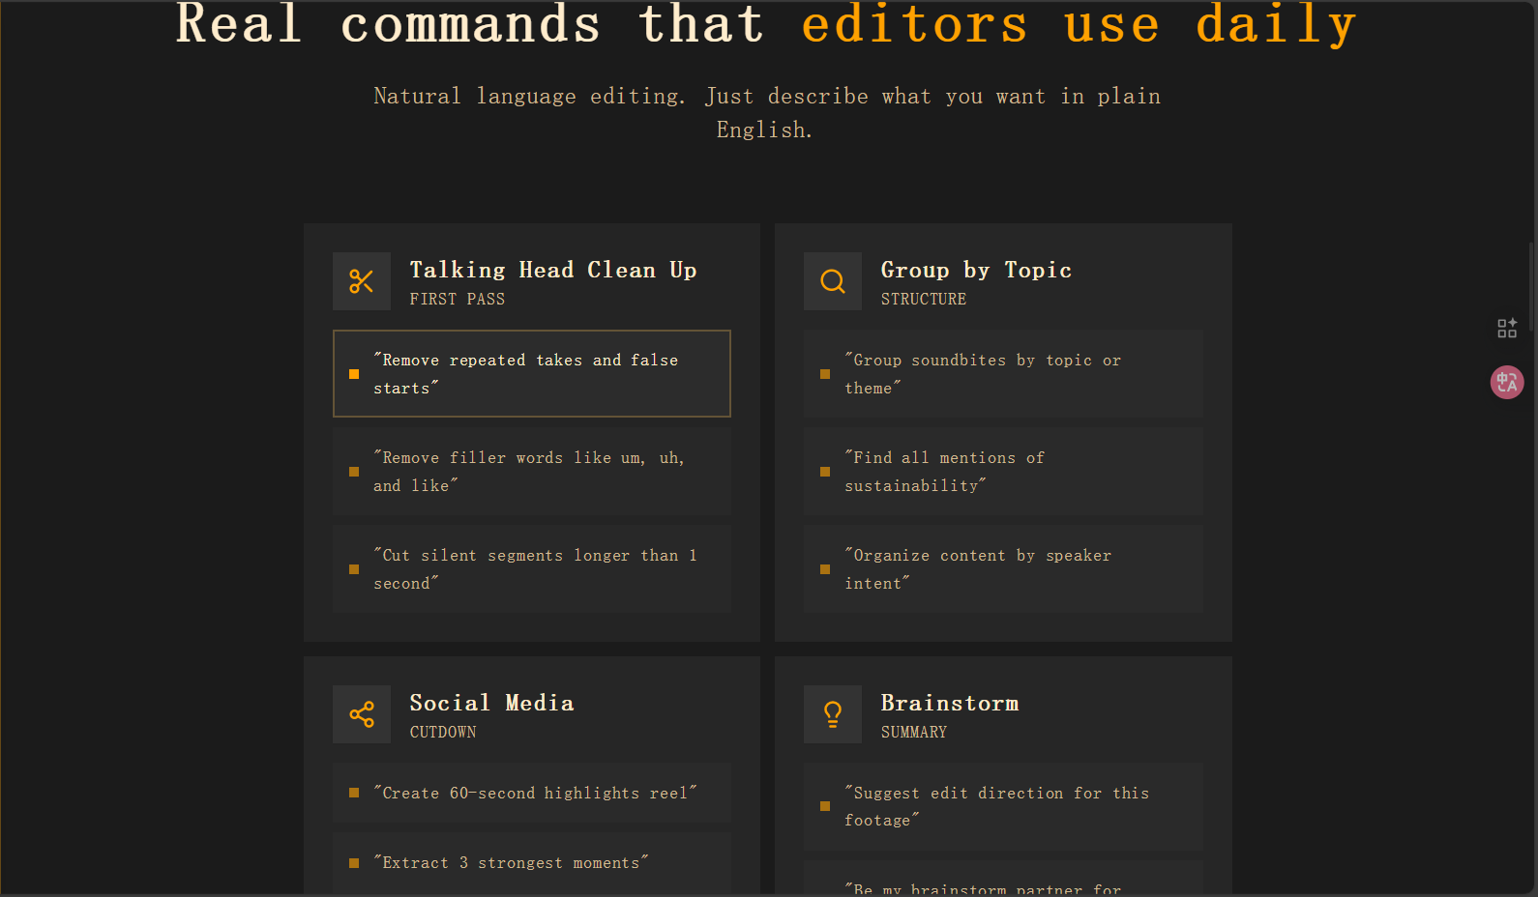Select "Extract 3 strongest moments" command
The height and width of the screenshot is (897, 1538).
(532, 863)
